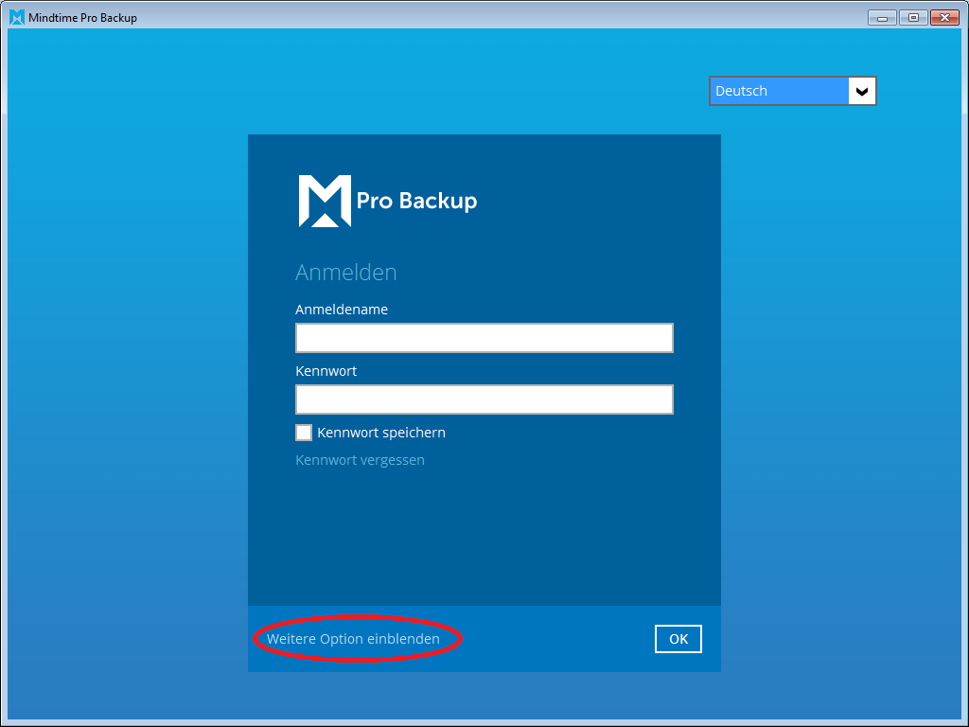Confirm login with the OK button
969x727 pixels.
coord(678,639)
